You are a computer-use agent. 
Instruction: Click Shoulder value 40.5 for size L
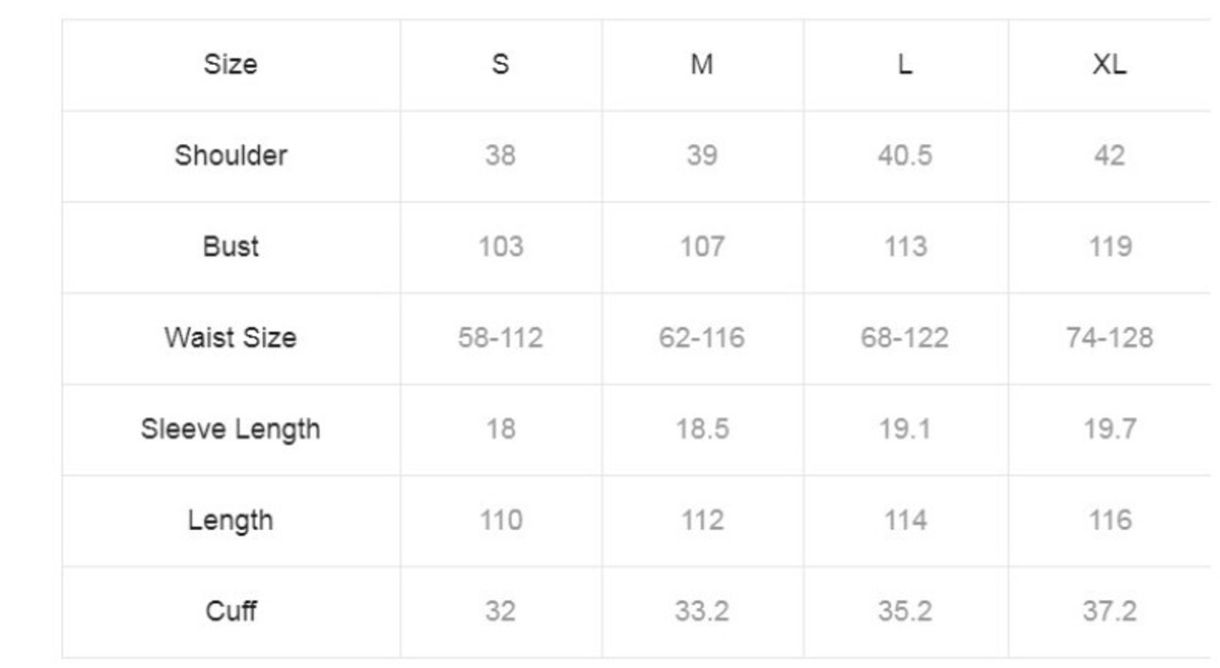[x=905, y=155]
